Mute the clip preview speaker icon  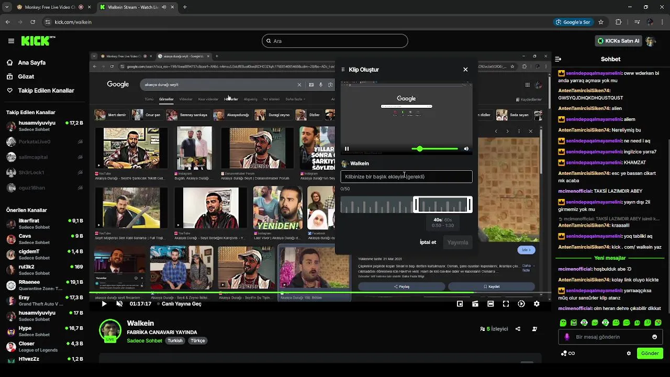(466, 149)
